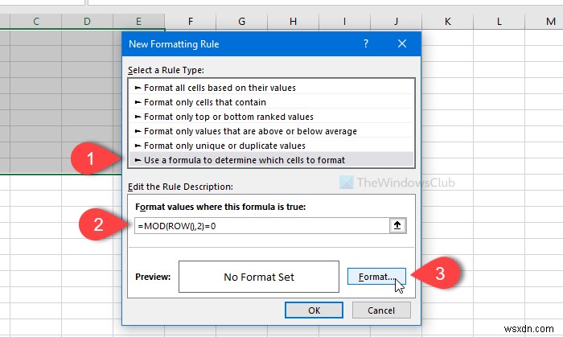
Task: Open the dialog help question mark
Action: (x=365, y=43)
